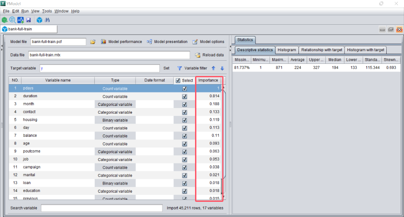Uncheck the Select box for housing

point(185,120)
